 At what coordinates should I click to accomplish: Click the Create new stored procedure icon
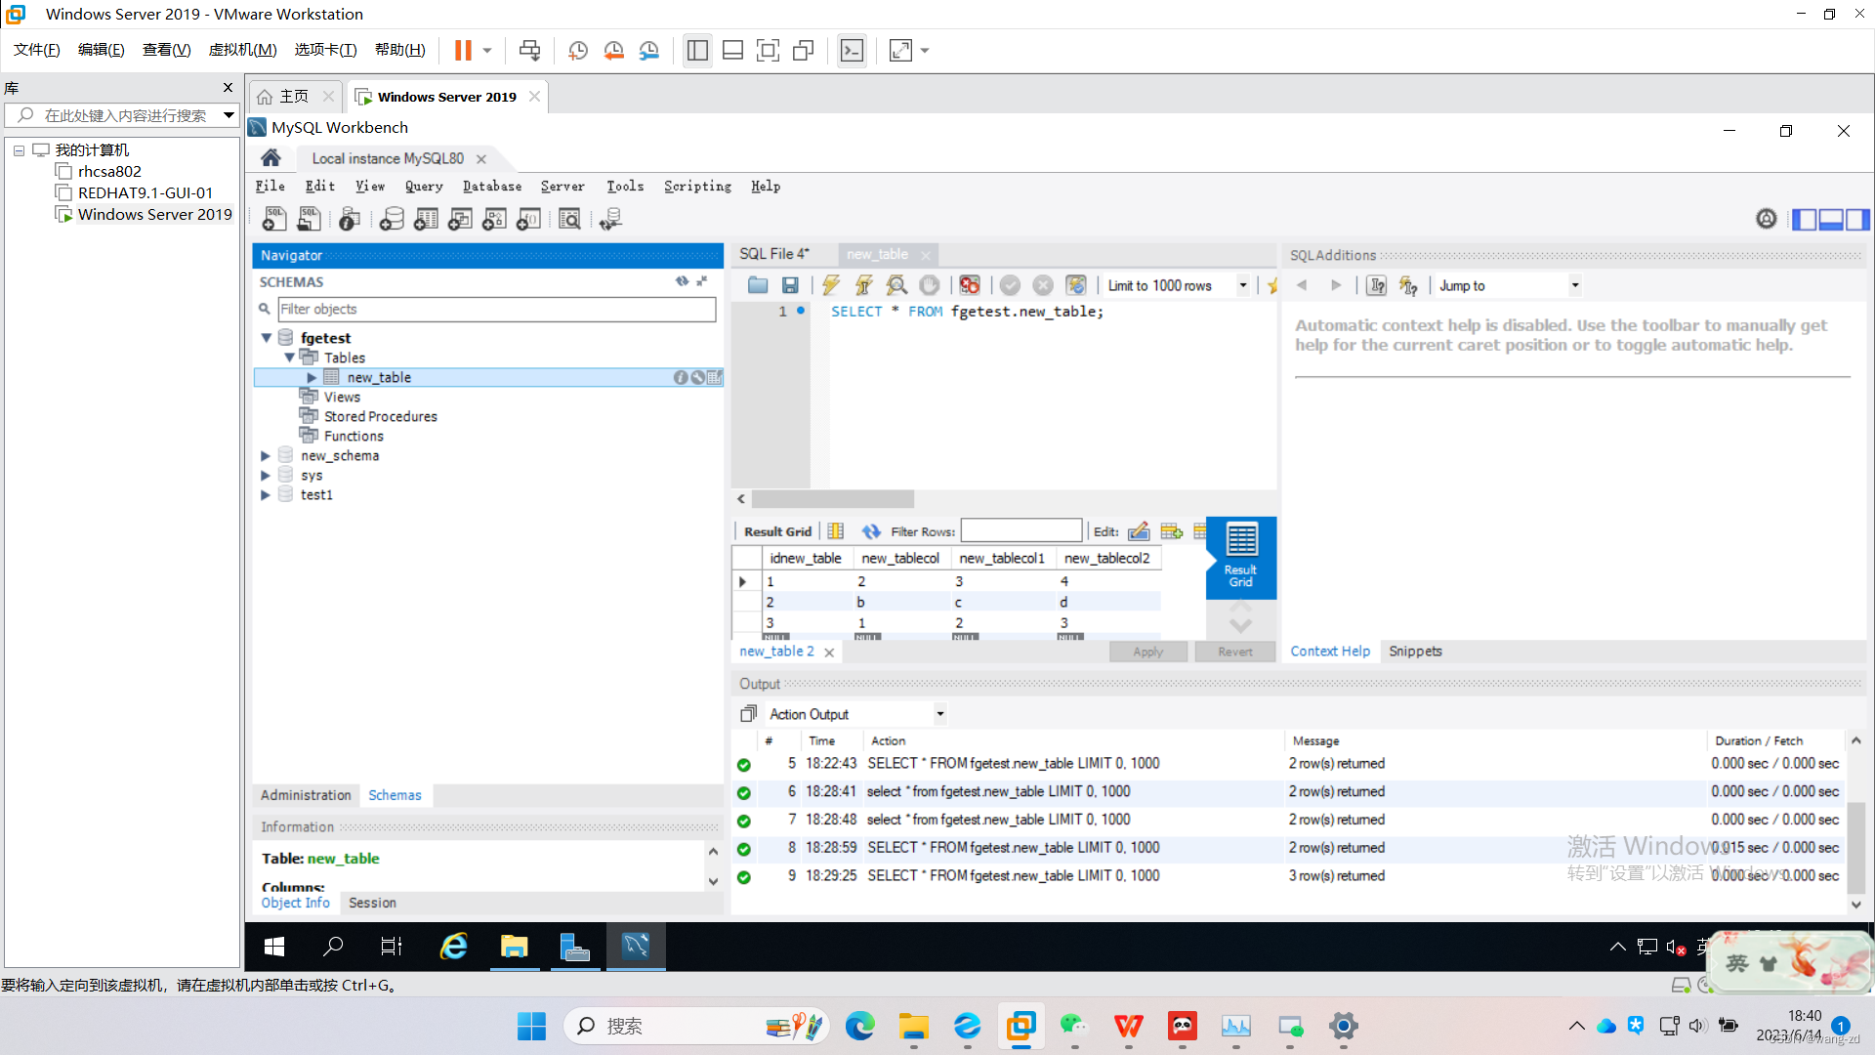pos(494,218)
